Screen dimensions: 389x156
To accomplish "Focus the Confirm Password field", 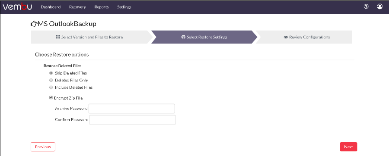I will tap(133, 120).
